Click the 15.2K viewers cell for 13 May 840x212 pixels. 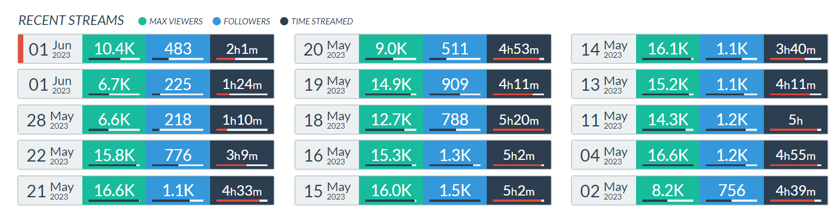[x=668, y=84]
